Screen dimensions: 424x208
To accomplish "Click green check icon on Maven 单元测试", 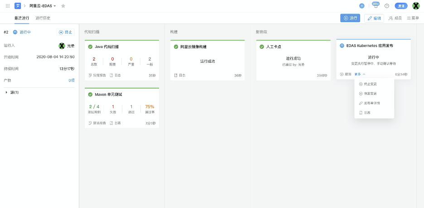I will click(90, 95).
